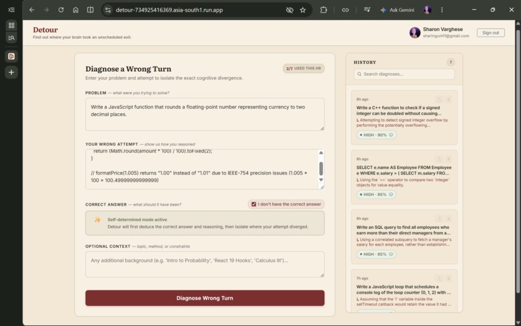The width and height of the screenshot is (521, 326).
Task: Click the tracking protection eye icon
Action: [x=290, y=10]
